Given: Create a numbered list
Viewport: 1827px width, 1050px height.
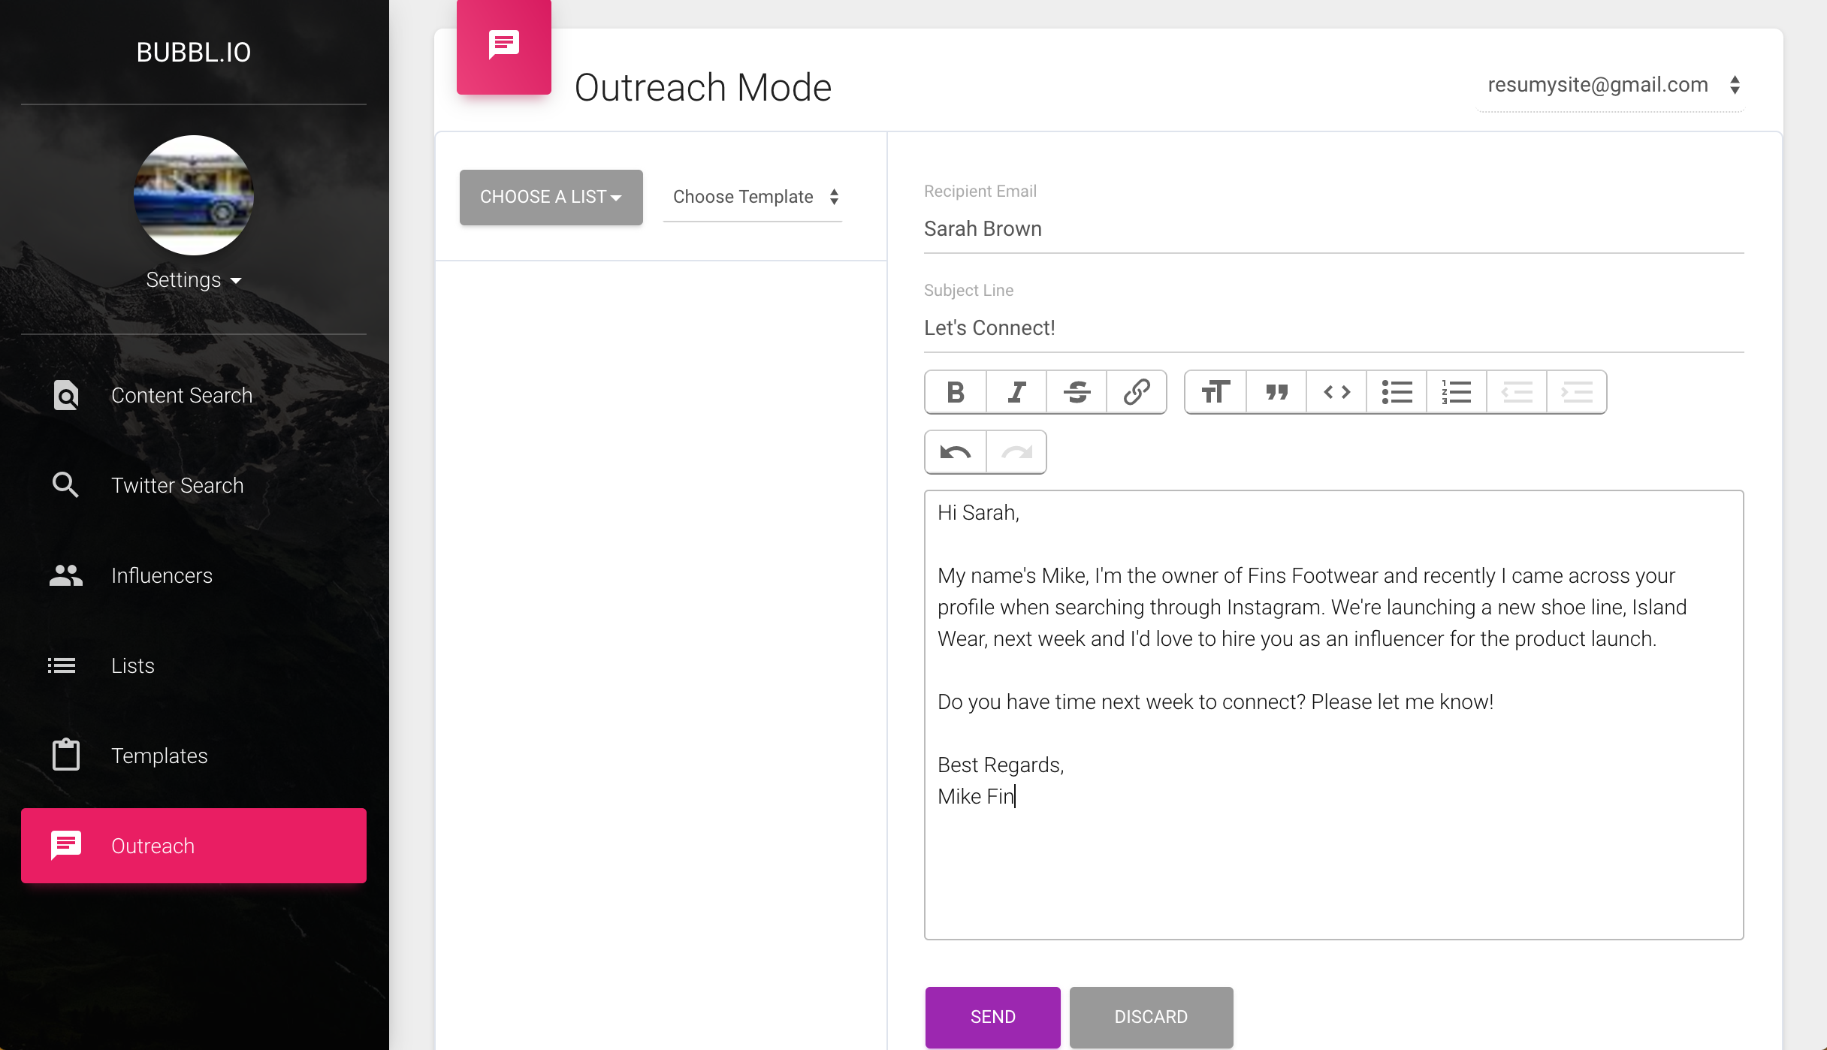Looking at the screenshot, I should tap(1457, 392).
